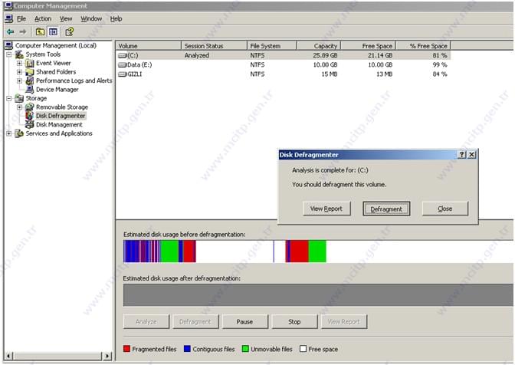Click Defragment button in the dialog
515x365 pixels.
pyautogui.click(x=386, y=209)
